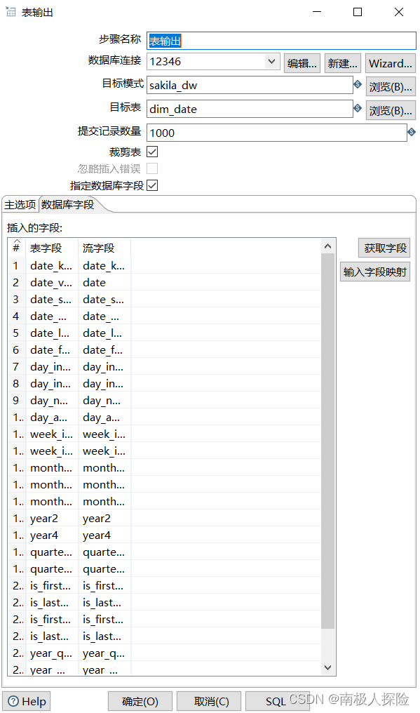
Task: Select 流字段 cell 'year4'
Action: coord(104,535)
